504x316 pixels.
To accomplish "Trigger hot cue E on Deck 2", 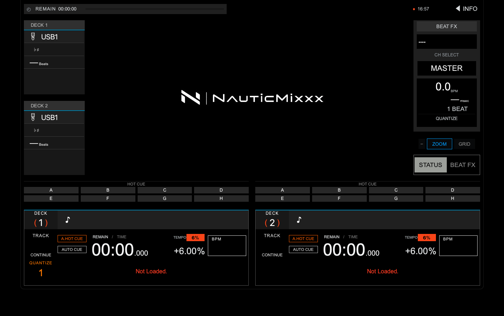I will coord(282,198).
